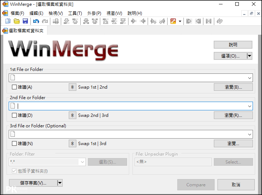
Task: Click the Next Difference down-arrow icon
Action: pyautogui.click(x=67, y=21)
